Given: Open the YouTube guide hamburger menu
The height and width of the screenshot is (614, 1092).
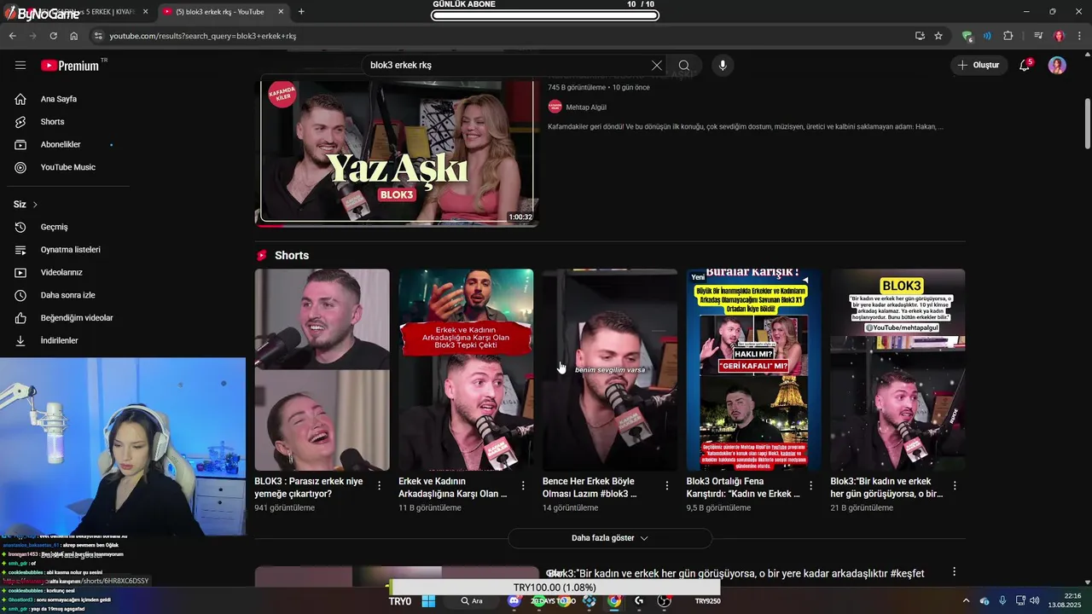Looking at the screenshot, I should click(x=20, y=65).
